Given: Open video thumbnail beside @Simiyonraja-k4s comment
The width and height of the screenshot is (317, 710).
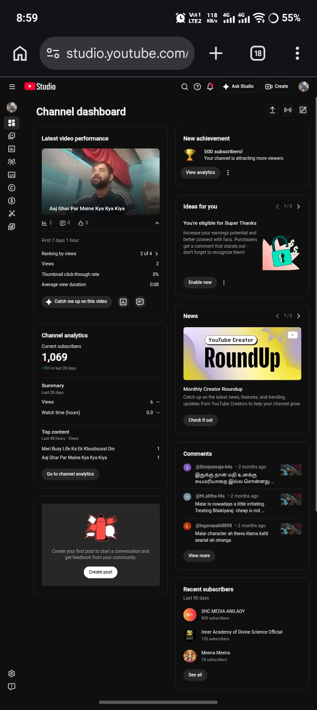Looking at the screenshot, I should pyautogui.click(x=291, y=470).
